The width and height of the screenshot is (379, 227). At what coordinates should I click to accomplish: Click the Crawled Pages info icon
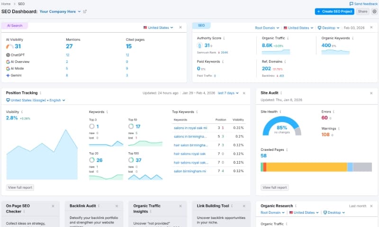(x=287, y=150)
